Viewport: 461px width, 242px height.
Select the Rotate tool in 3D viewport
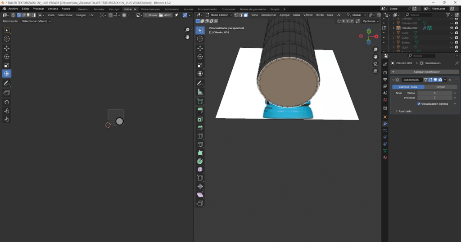(200, 57)
